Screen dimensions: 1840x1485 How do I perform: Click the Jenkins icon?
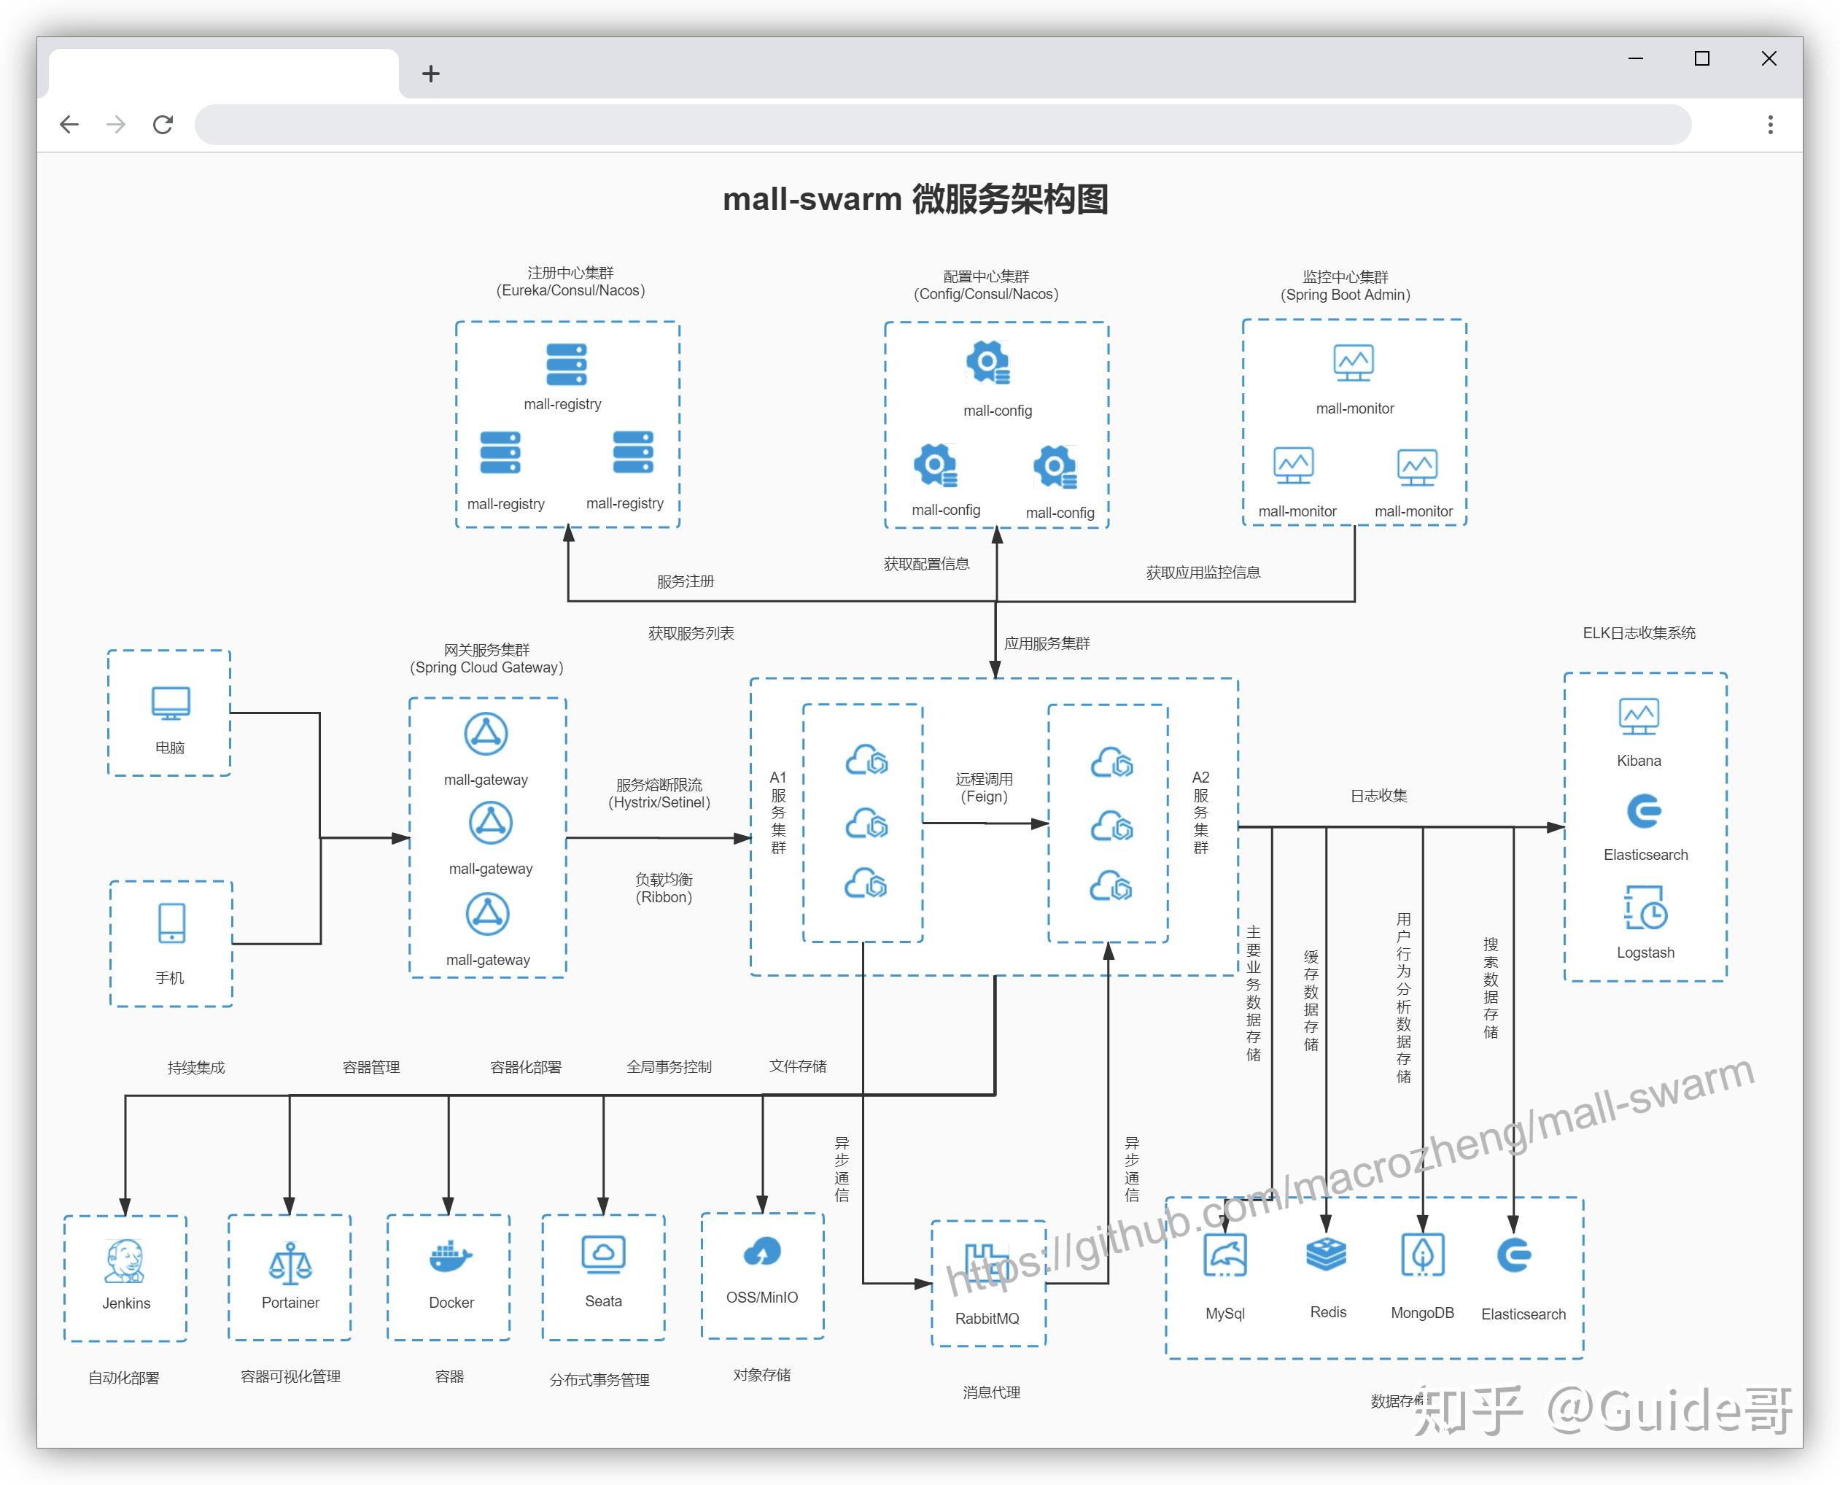tap(125, 1261)
